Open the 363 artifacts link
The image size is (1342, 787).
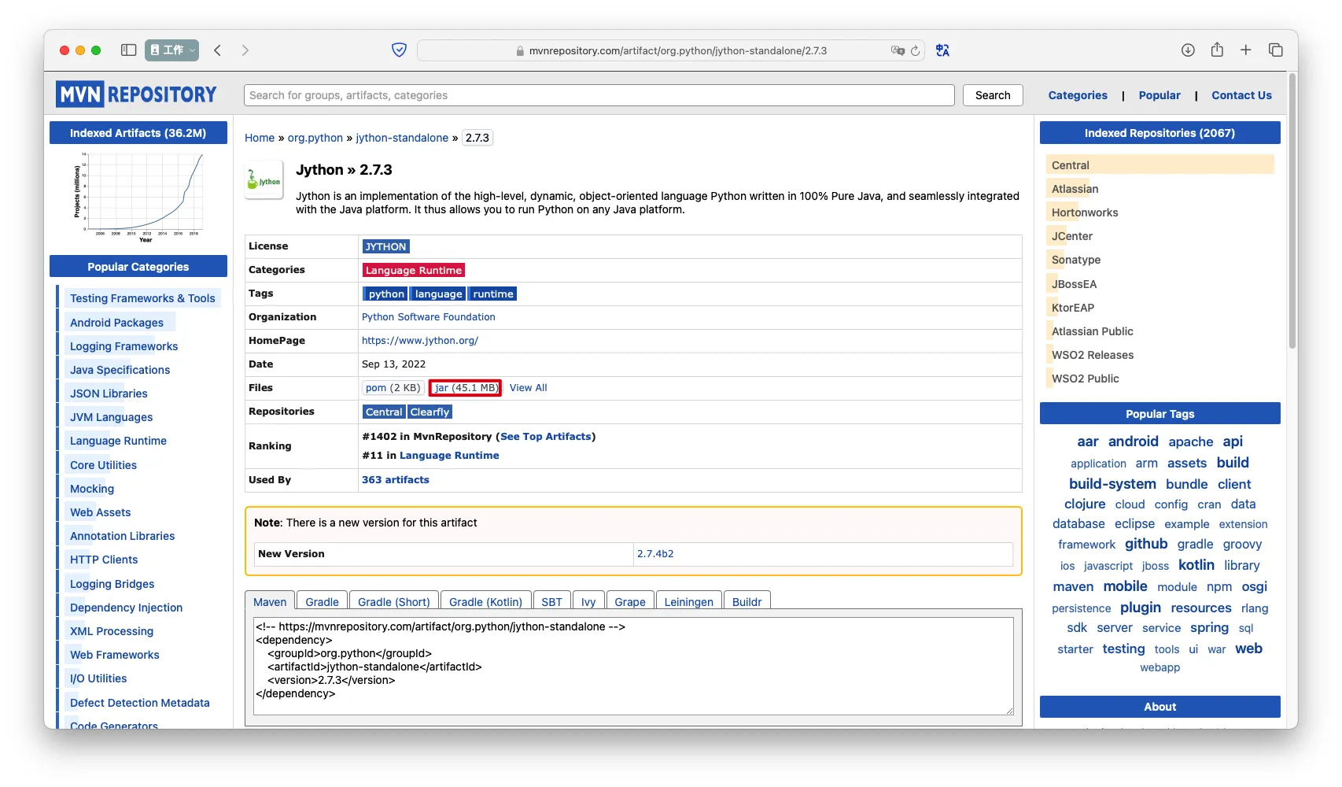tap(395, 480)
